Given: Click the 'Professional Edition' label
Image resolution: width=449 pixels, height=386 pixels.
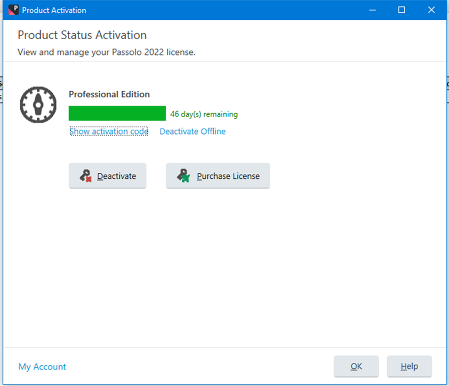Looking at the screenshot, I should pyautogui.click(x=109, y=94).
